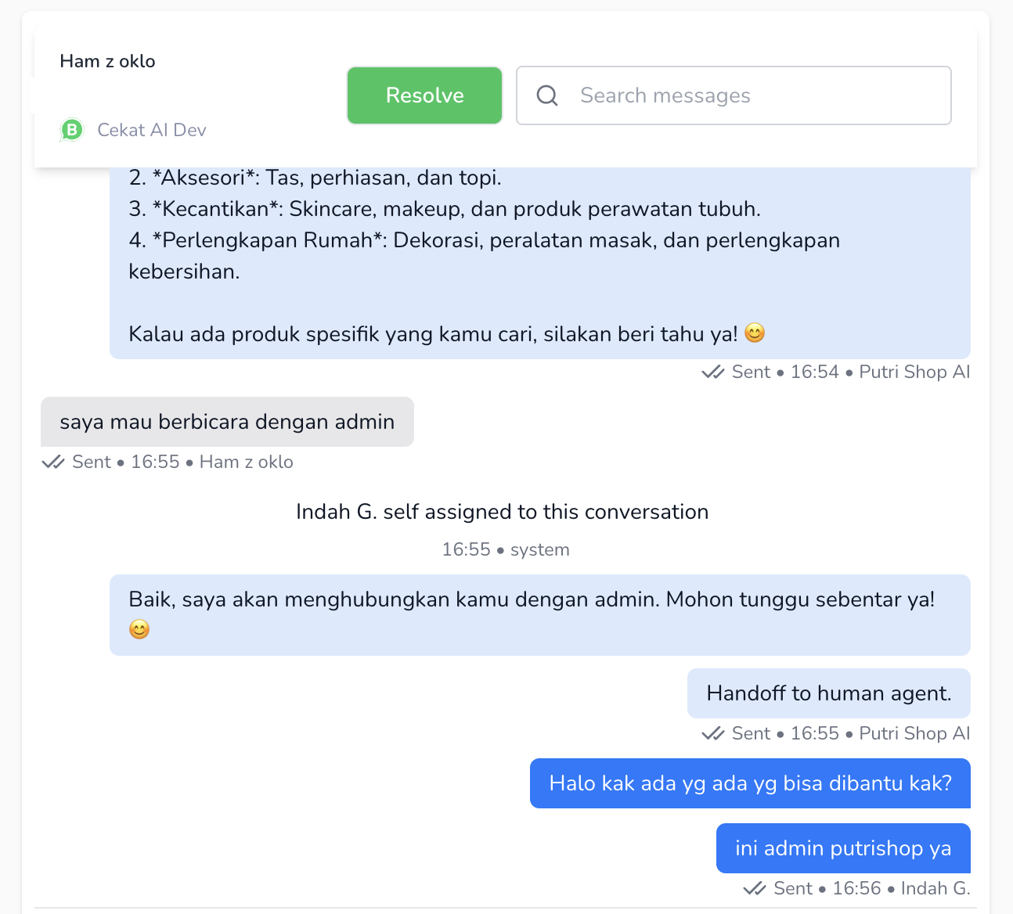Click the '4. *Perlengkapan Rumah*' product list line
Screen dimensions: 1013x914
tap(484, 240)
